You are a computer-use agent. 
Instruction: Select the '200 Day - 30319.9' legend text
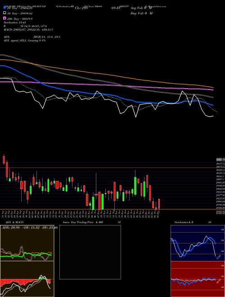point(20,19)
